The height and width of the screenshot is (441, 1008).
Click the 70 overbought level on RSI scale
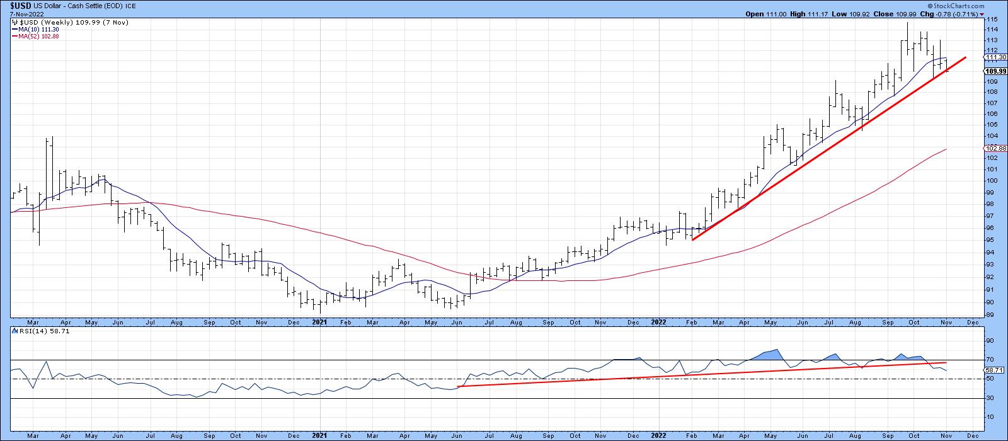(x=989, y=359)
